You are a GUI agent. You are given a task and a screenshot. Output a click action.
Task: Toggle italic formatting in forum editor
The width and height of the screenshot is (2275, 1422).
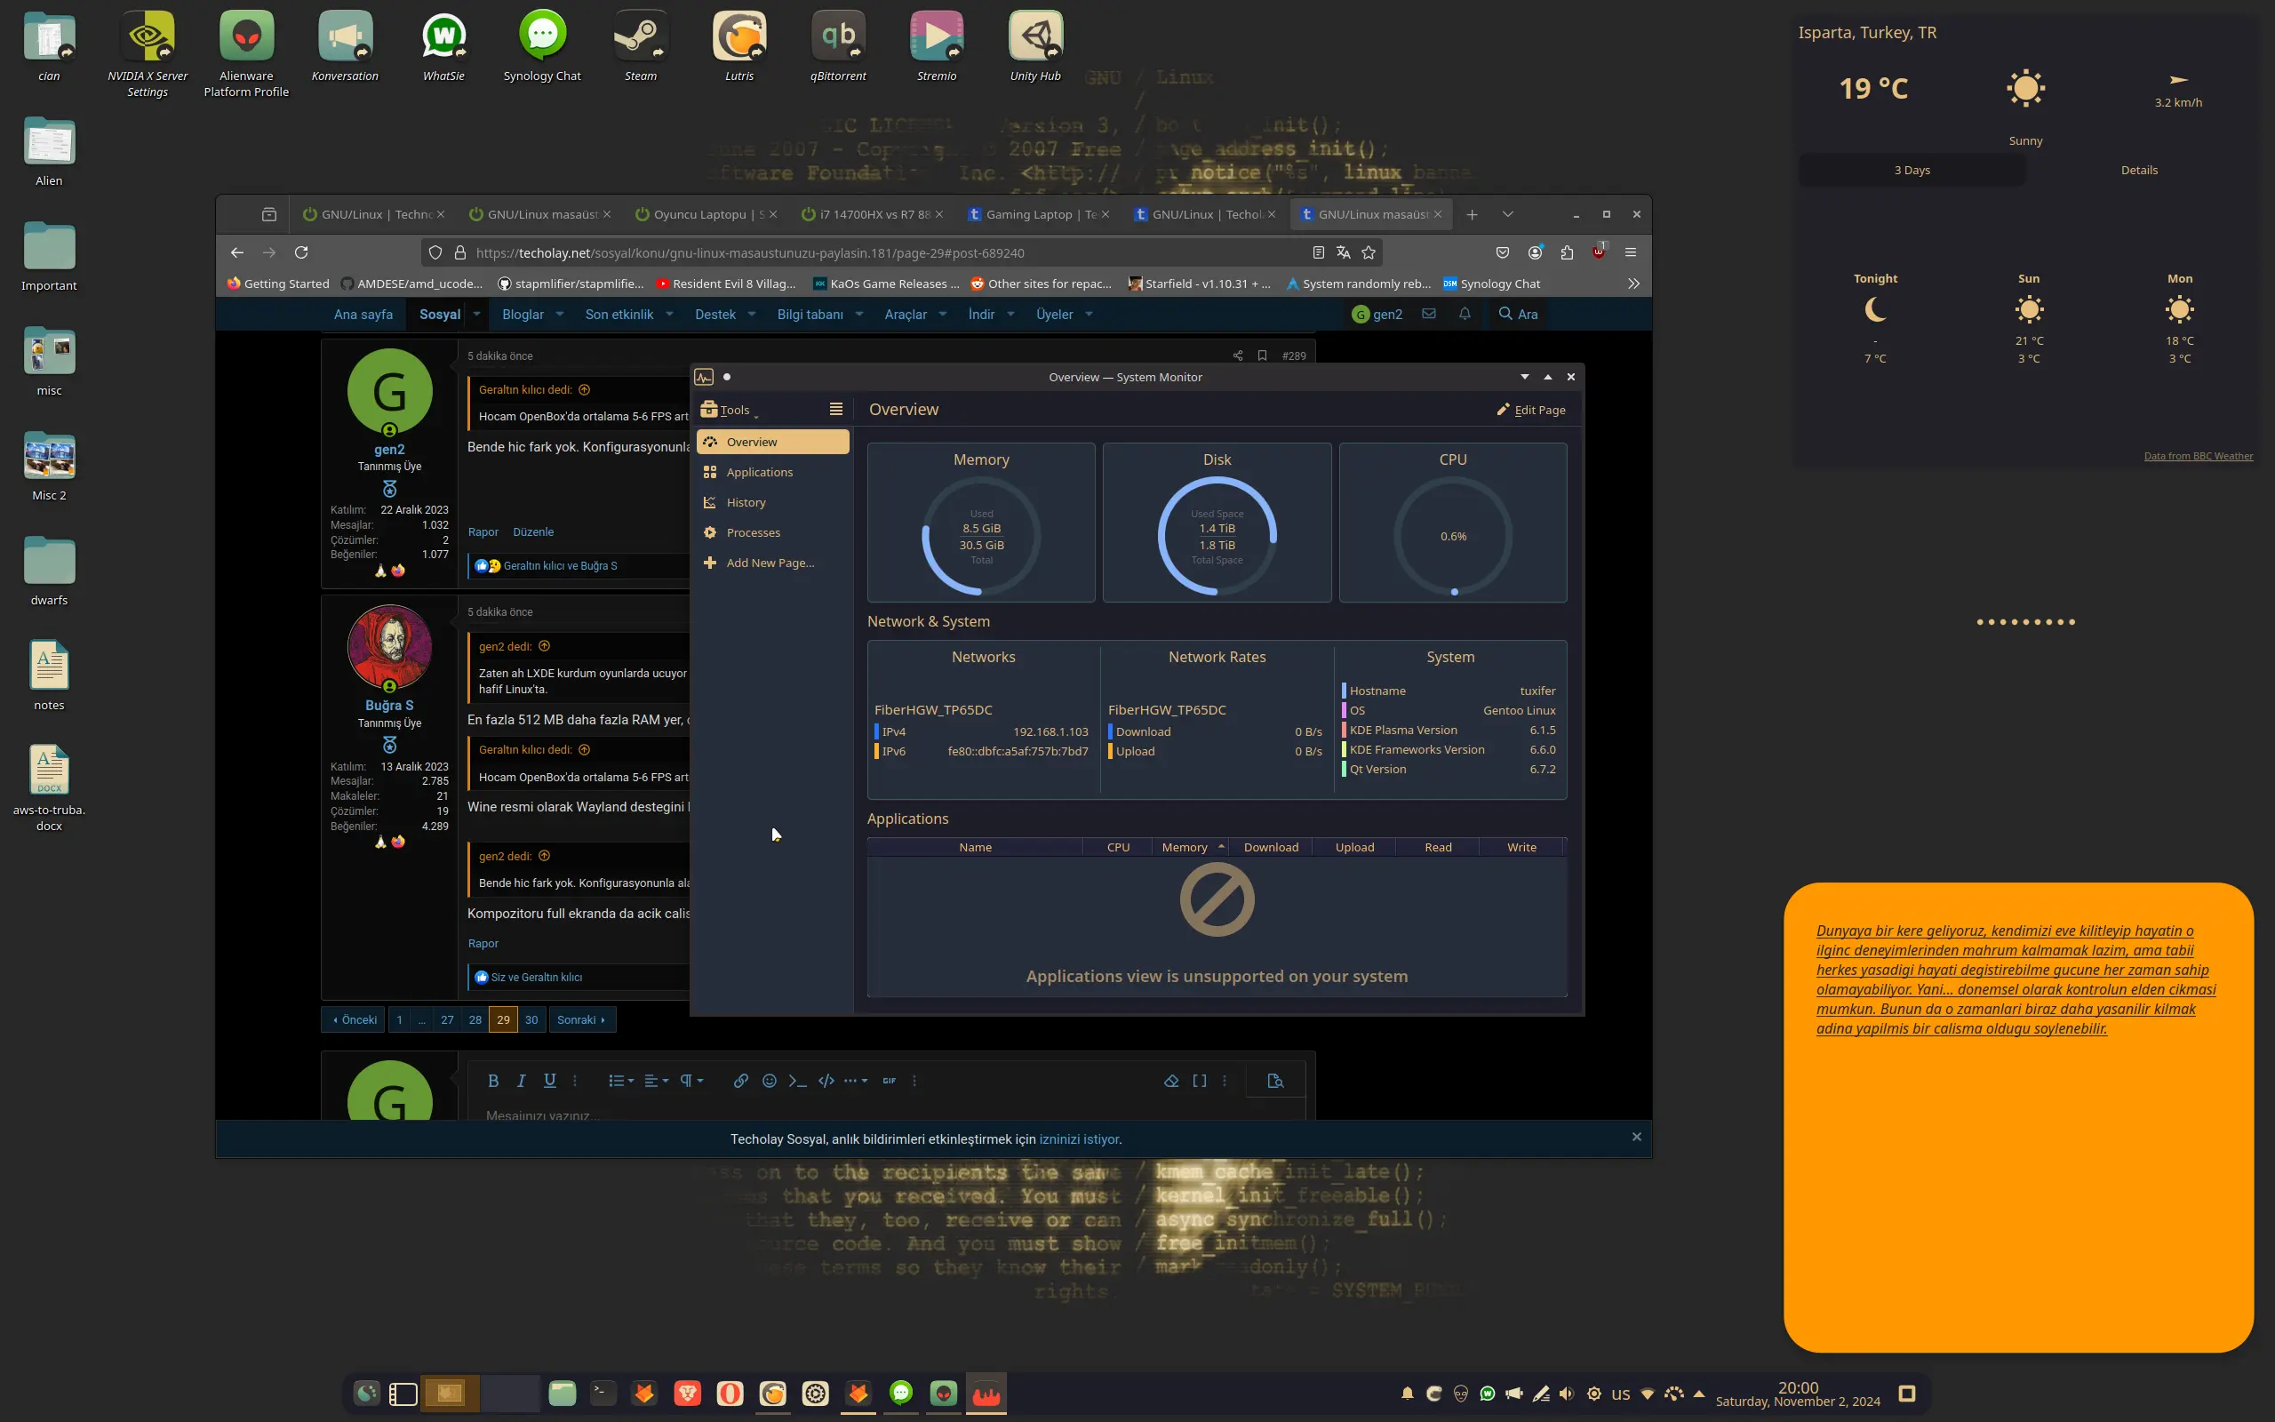tap(521, 1081)
